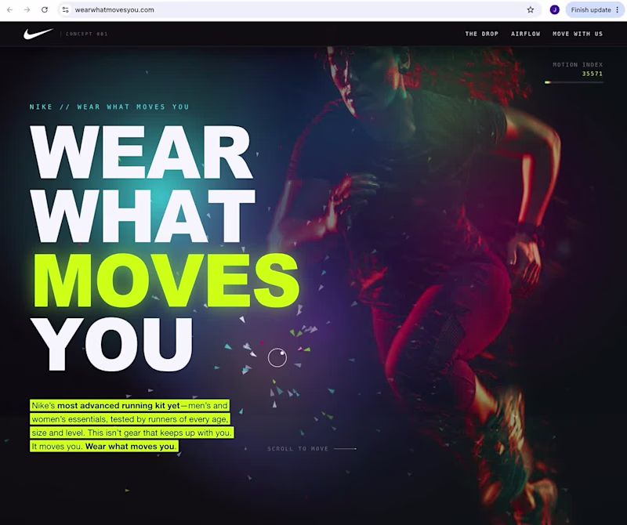Click the 35571 motion index value

tap(593, 74)
